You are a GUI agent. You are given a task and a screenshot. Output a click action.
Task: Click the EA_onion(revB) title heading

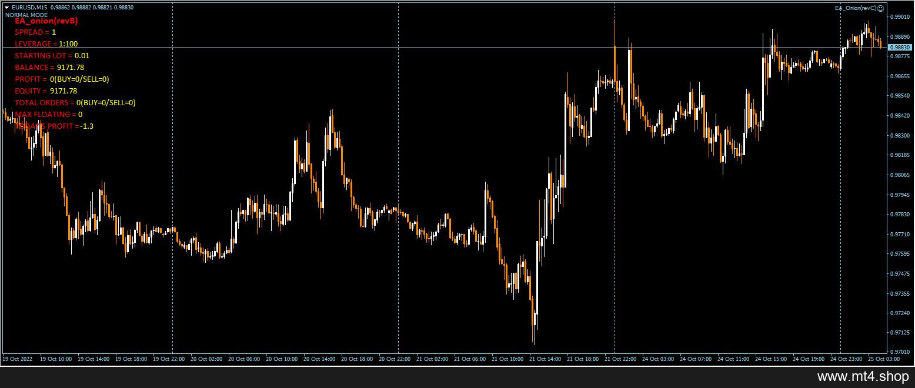coord(46,21)
